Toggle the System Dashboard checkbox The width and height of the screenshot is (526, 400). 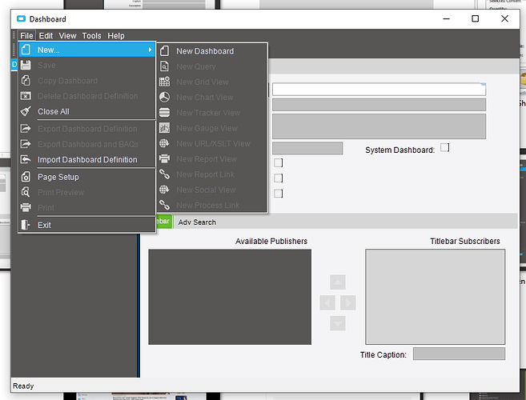[x=445, y=147]
